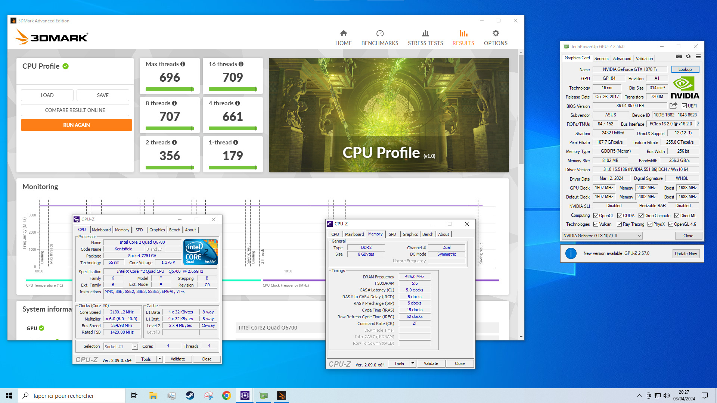The width and height of the screenshot is (717, 403).
Task: Click the volume icon in system tray
Action: click(667, 396)
